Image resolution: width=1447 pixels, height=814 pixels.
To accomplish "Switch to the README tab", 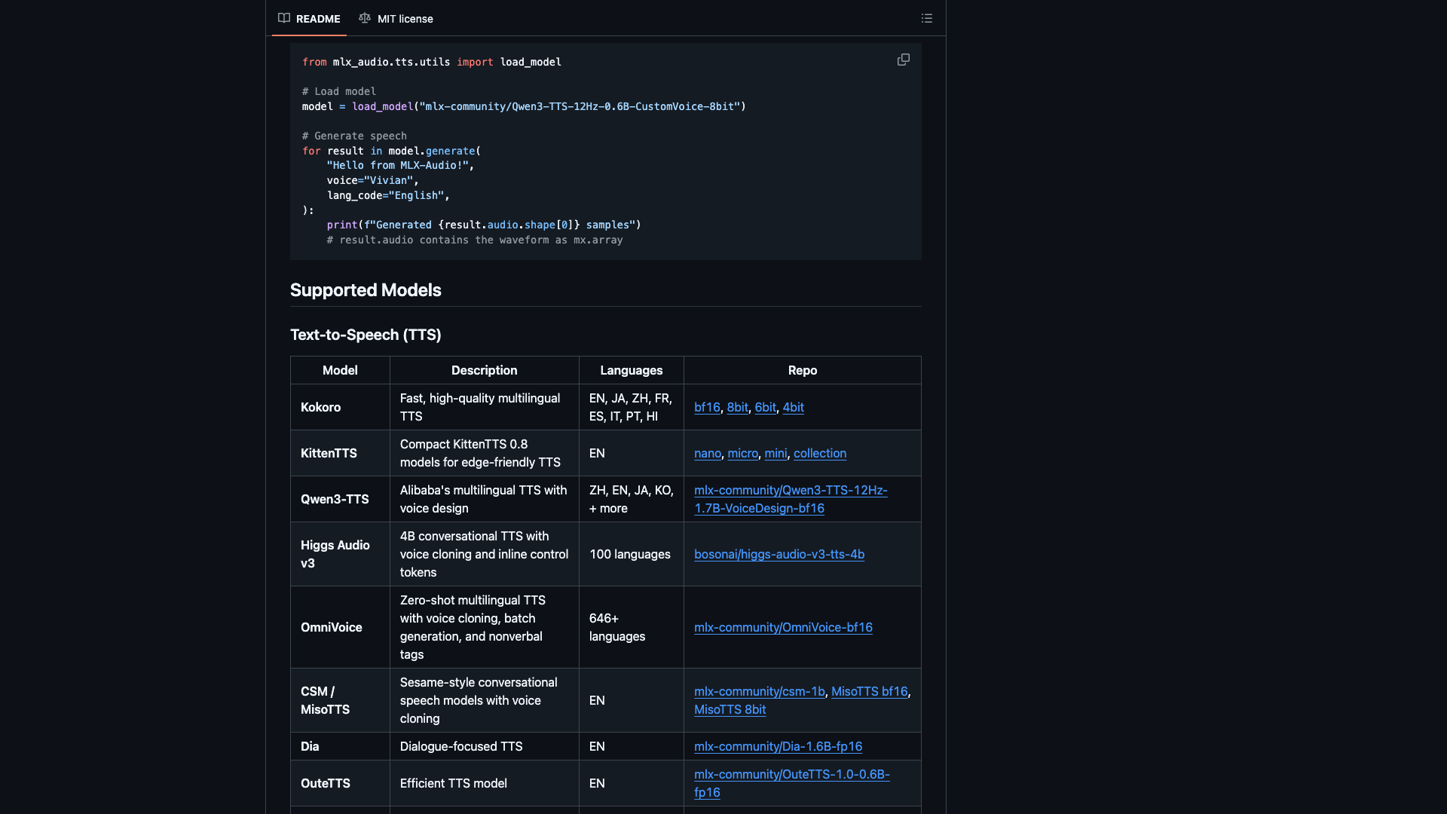I will [x=309, y=18].
